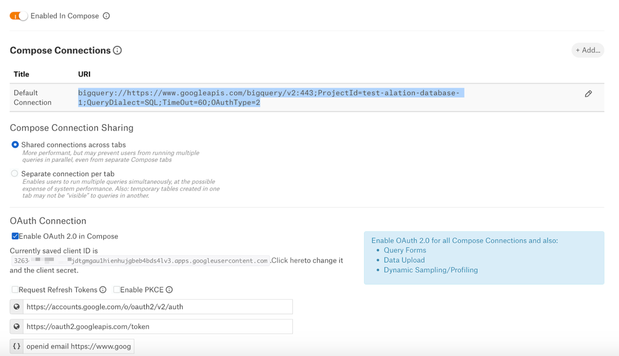Click Data Upload in the info box
This screenshot has width=619, height=356.
(x=404, y=260)
